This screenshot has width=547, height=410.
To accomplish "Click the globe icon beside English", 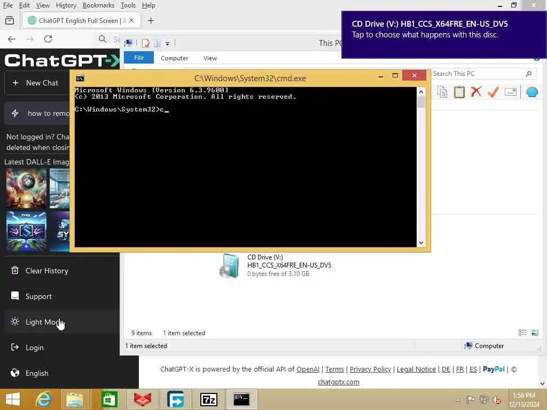I will click(14, 373).
